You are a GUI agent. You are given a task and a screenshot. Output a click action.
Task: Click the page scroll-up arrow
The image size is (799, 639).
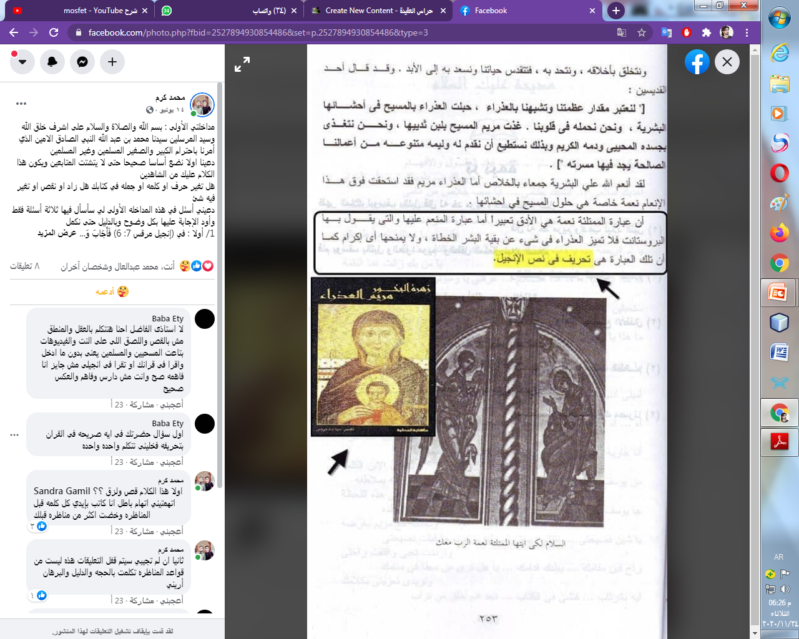pos(755,48)
